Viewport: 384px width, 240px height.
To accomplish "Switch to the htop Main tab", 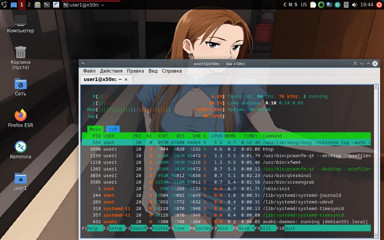I will (95, 129).
